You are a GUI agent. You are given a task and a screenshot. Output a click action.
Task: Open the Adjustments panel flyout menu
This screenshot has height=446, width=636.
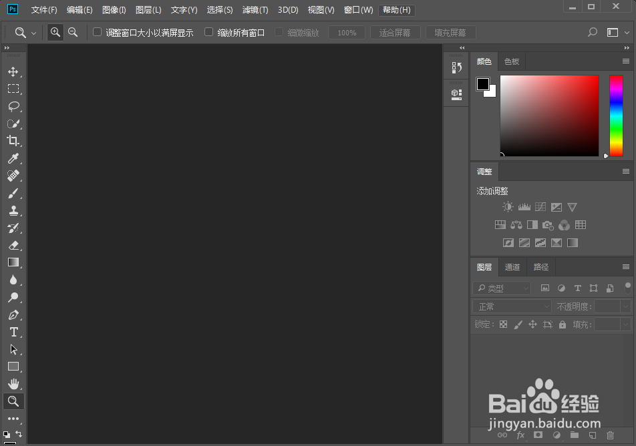tap(626, 172)
